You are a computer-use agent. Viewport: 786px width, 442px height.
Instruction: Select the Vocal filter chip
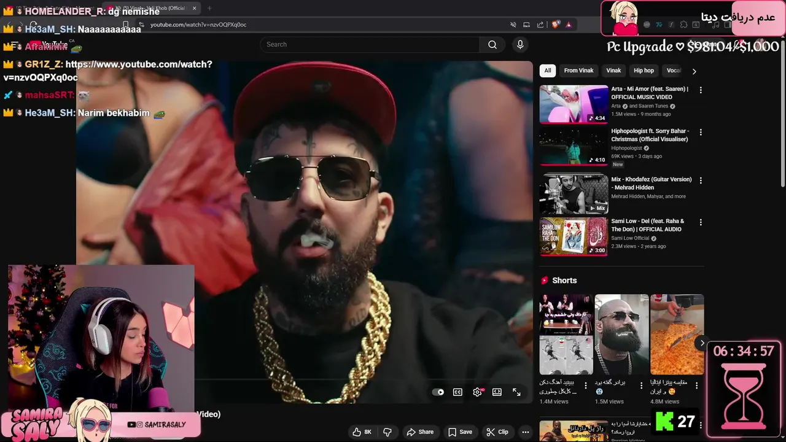[674, 71]
